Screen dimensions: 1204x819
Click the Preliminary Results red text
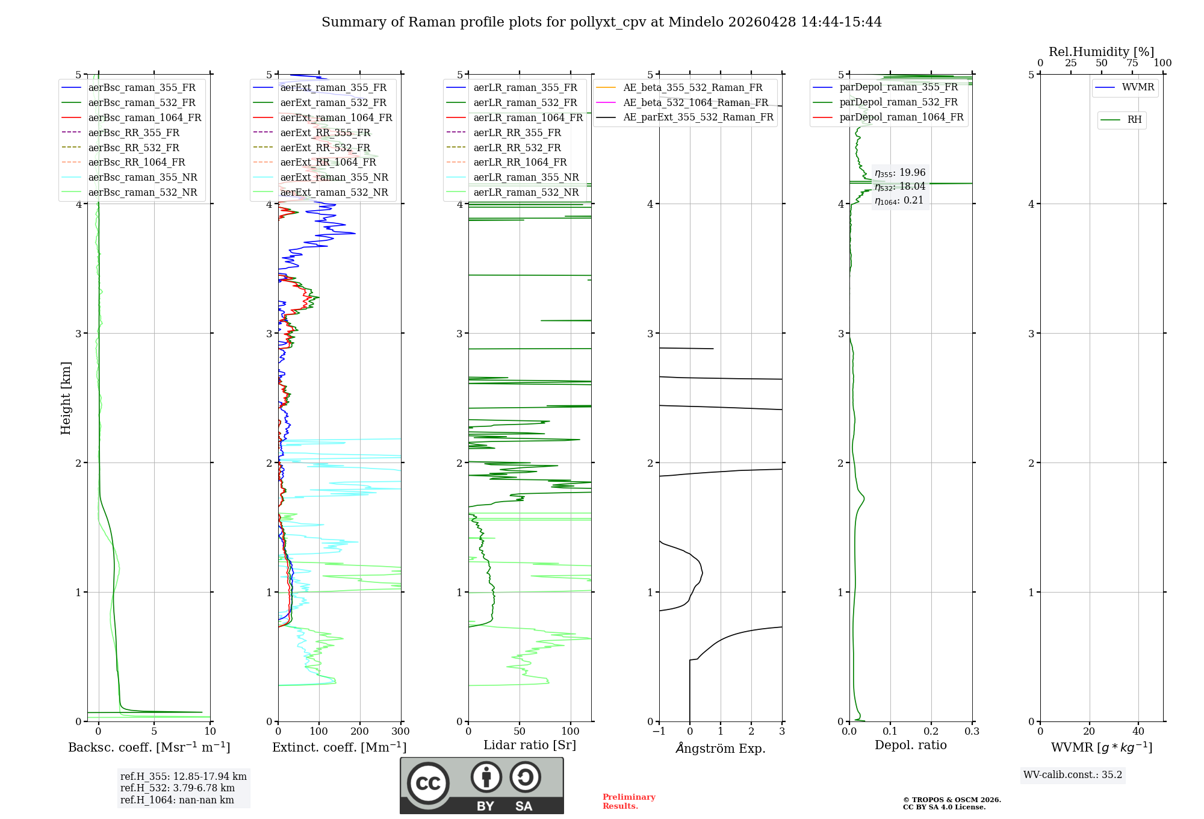pos(628,802)
